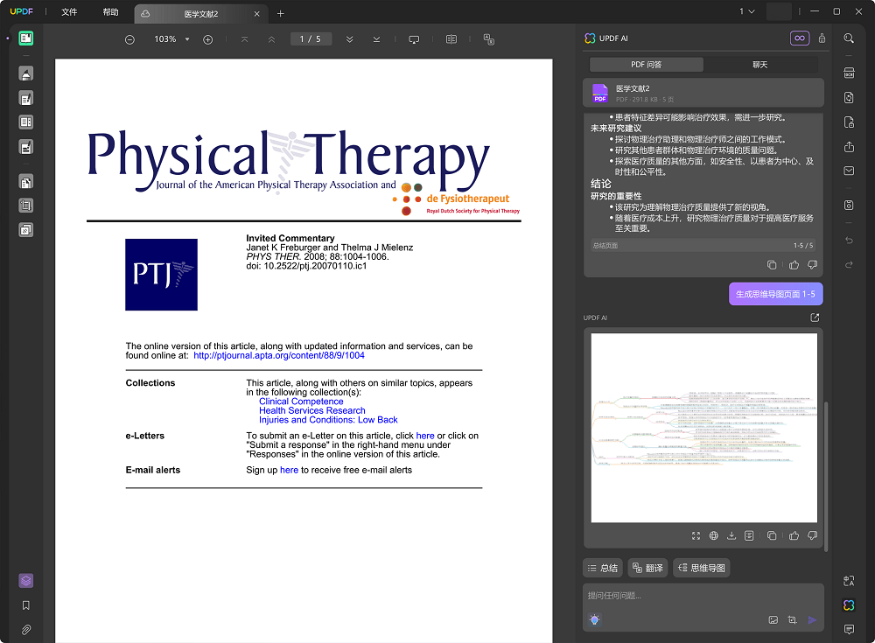Switch to Reader mode in left sidebar
This screenshot has width=875, height=643.
25,38
